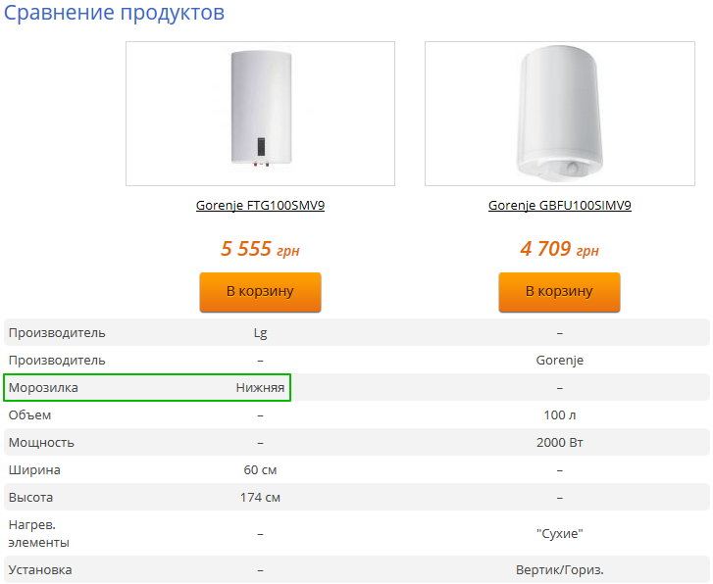Image resolution: width=713 pixels, height=584 pixels.
Task: Click the "Сухие" heating element value
Action: 559,533
